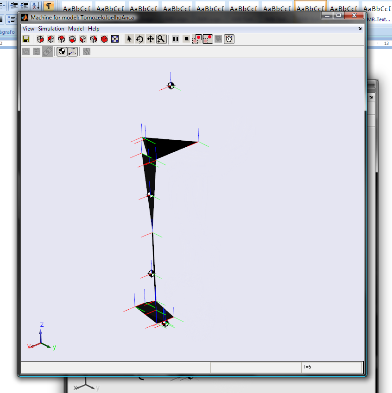Click the Fit to View icon
Viewport: 392px width, 393px height.
tap(115, 39)
